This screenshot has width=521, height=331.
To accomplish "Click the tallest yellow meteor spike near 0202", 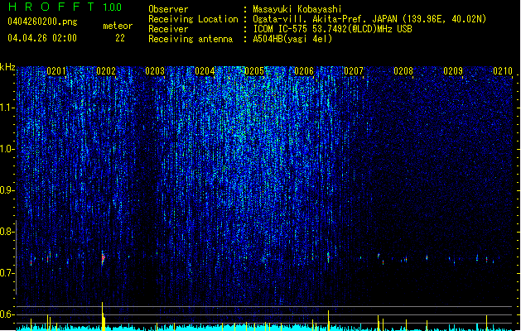I will point(103,316).
